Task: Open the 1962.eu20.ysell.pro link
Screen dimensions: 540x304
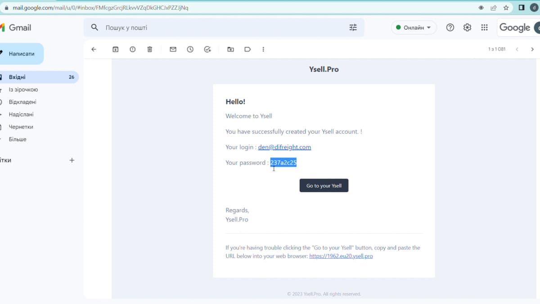Action: coord(341,256)
